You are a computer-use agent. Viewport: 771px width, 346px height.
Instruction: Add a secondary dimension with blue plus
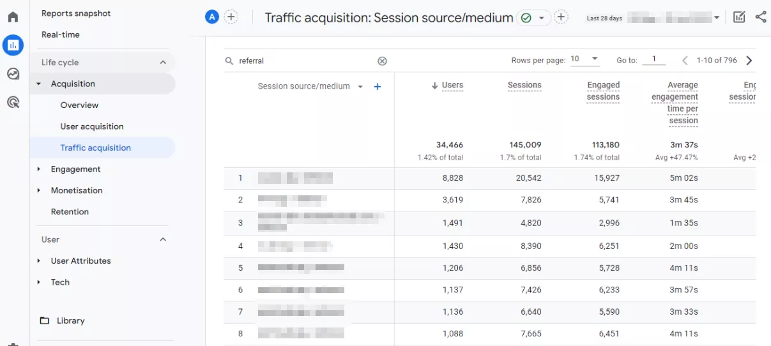[x=378, y=86]
